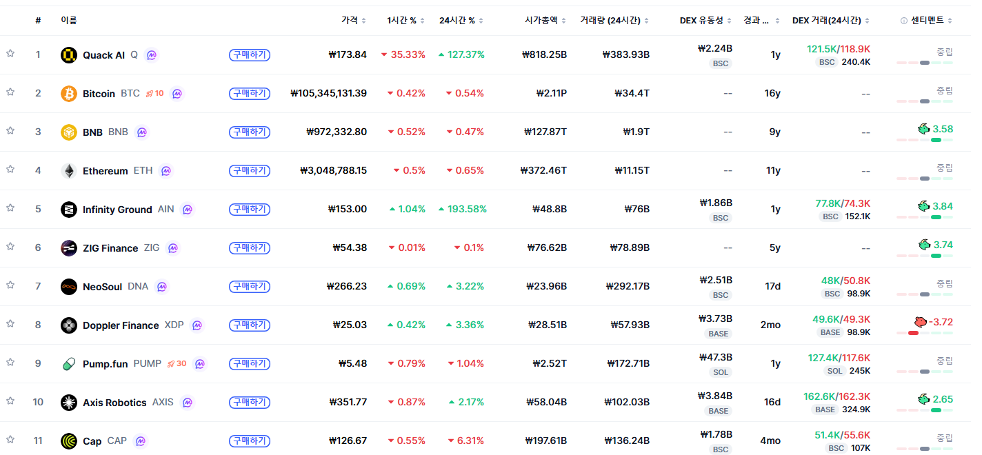This screenshot has width=982, height=455.
Task: Open the AI chat icon beside Axis Robotics
Action: (186, 403)
